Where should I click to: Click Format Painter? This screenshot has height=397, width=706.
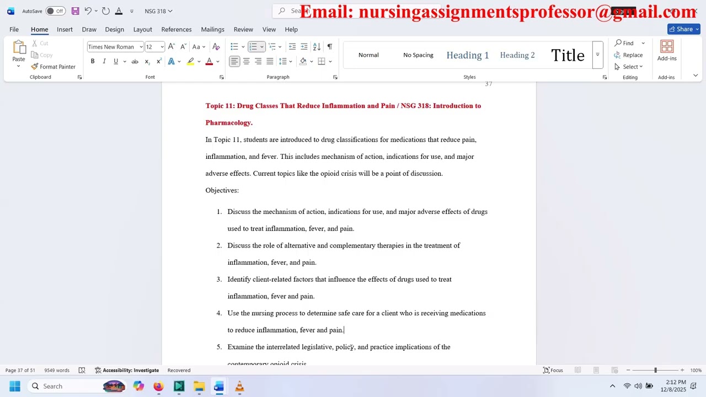pyautogui.click(x=54, y=67)
